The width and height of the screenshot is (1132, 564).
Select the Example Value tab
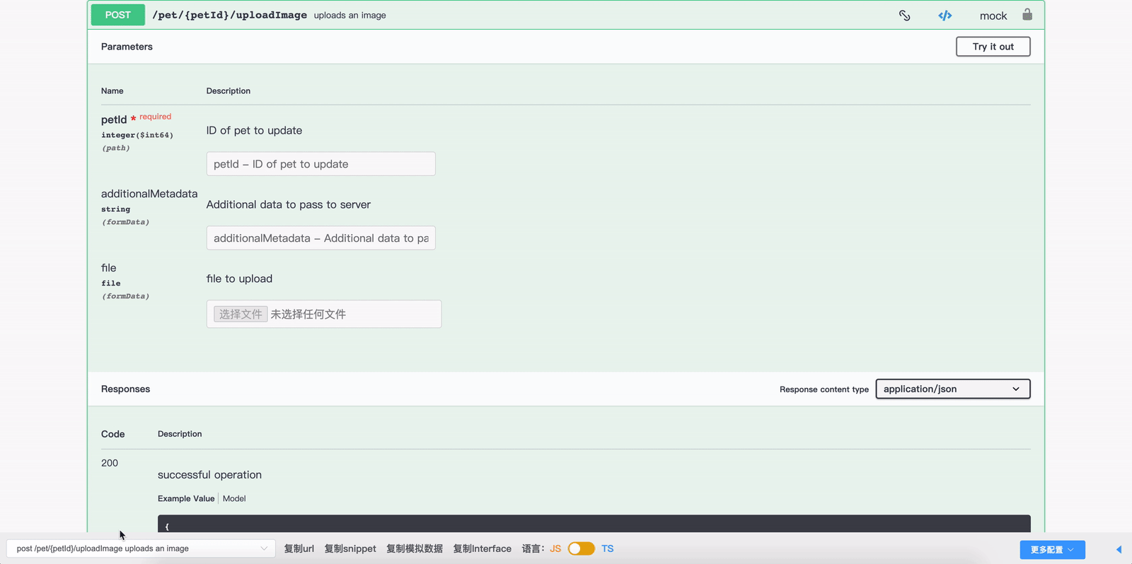(x=186, y=498)
